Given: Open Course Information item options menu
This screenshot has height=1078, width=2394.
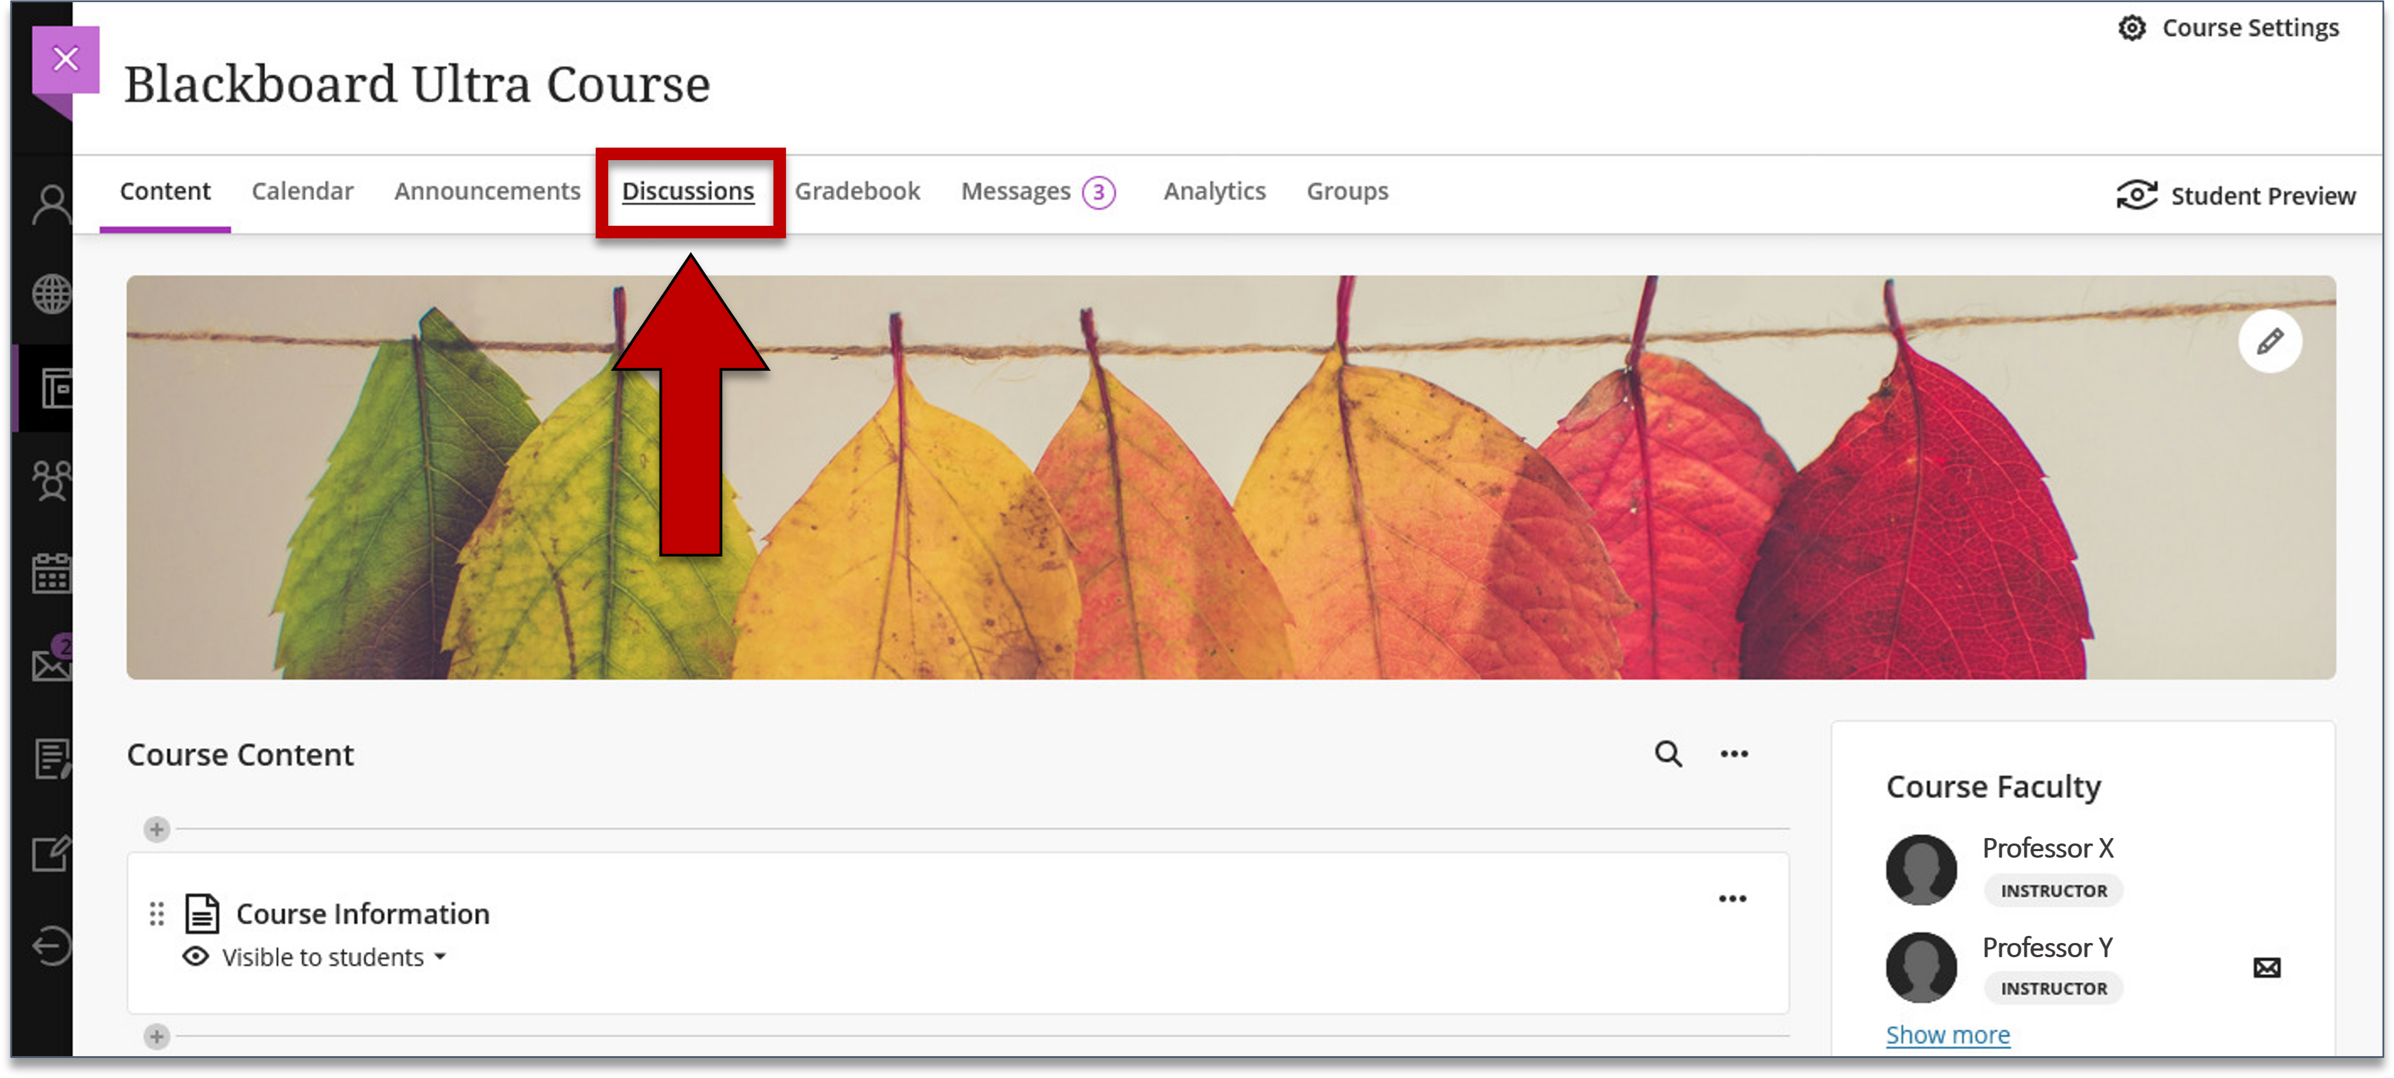Looking at the screenshot, I should pos(1732,899).
